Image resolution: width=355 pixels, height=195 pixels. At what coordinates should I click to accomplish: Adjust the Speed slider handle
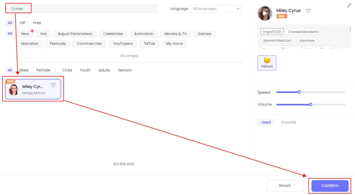[x=299, y=92]
